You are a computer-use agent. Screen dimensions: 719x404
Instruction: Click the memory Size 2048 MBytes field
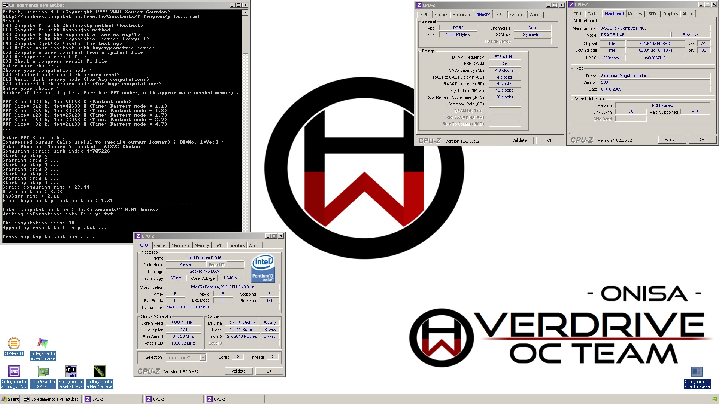(x=458, y=34)
